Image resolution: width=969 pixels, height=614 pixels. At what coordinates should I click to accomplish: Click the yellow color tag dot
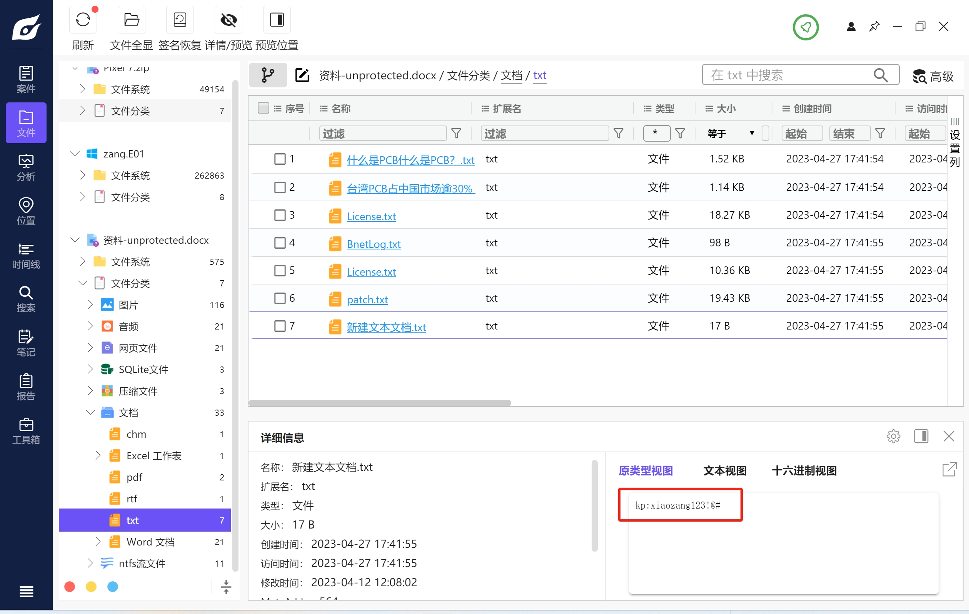tap(91, 586)
